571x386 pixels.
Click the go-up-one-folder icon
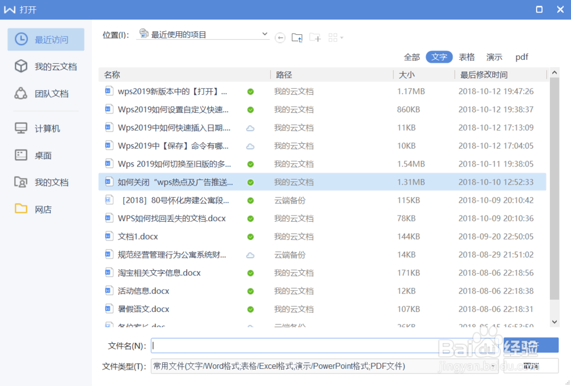pos(297,38)
